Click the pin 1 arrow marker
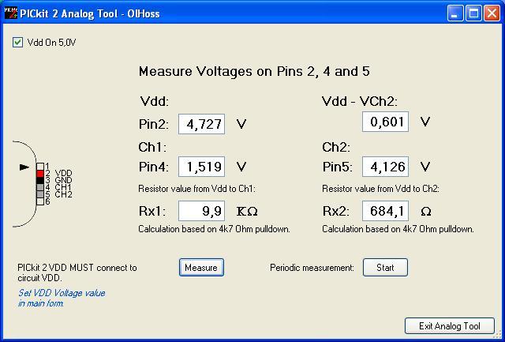Viewport: 505px width, 342px height. 24,167
